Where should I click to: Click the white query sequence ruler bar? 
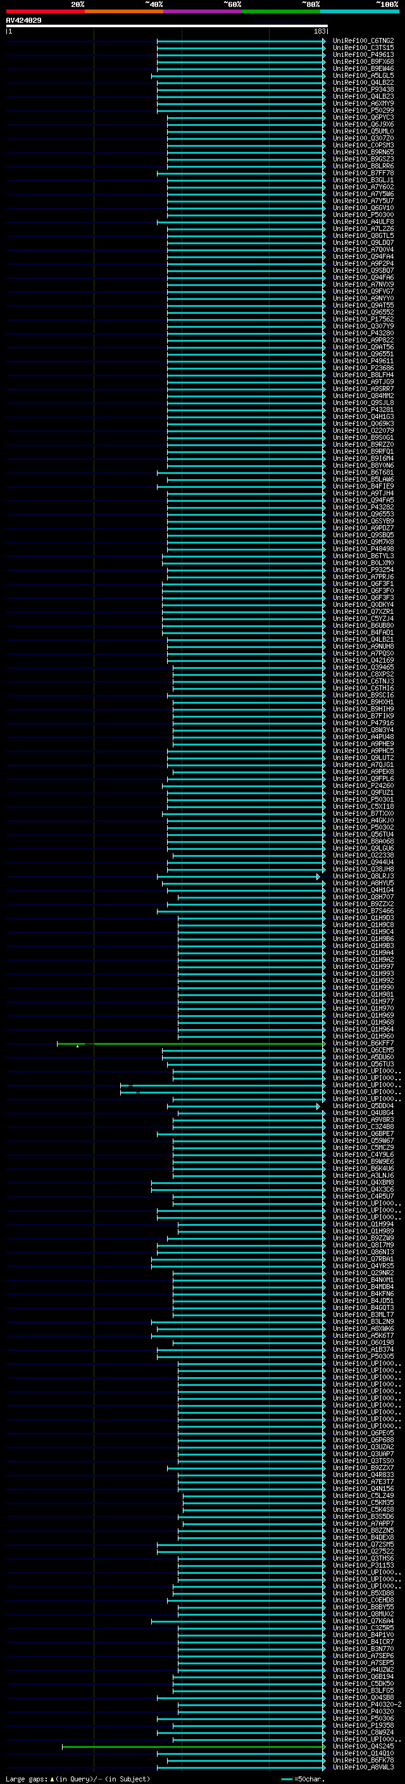[166, 25]
